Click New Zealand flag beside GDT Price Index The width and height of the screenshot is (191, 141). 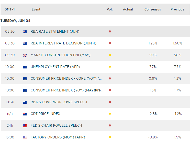coord(25,114)
